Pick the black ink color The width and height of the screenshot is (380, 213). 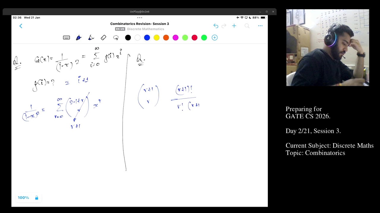click(x=128, y=38)
